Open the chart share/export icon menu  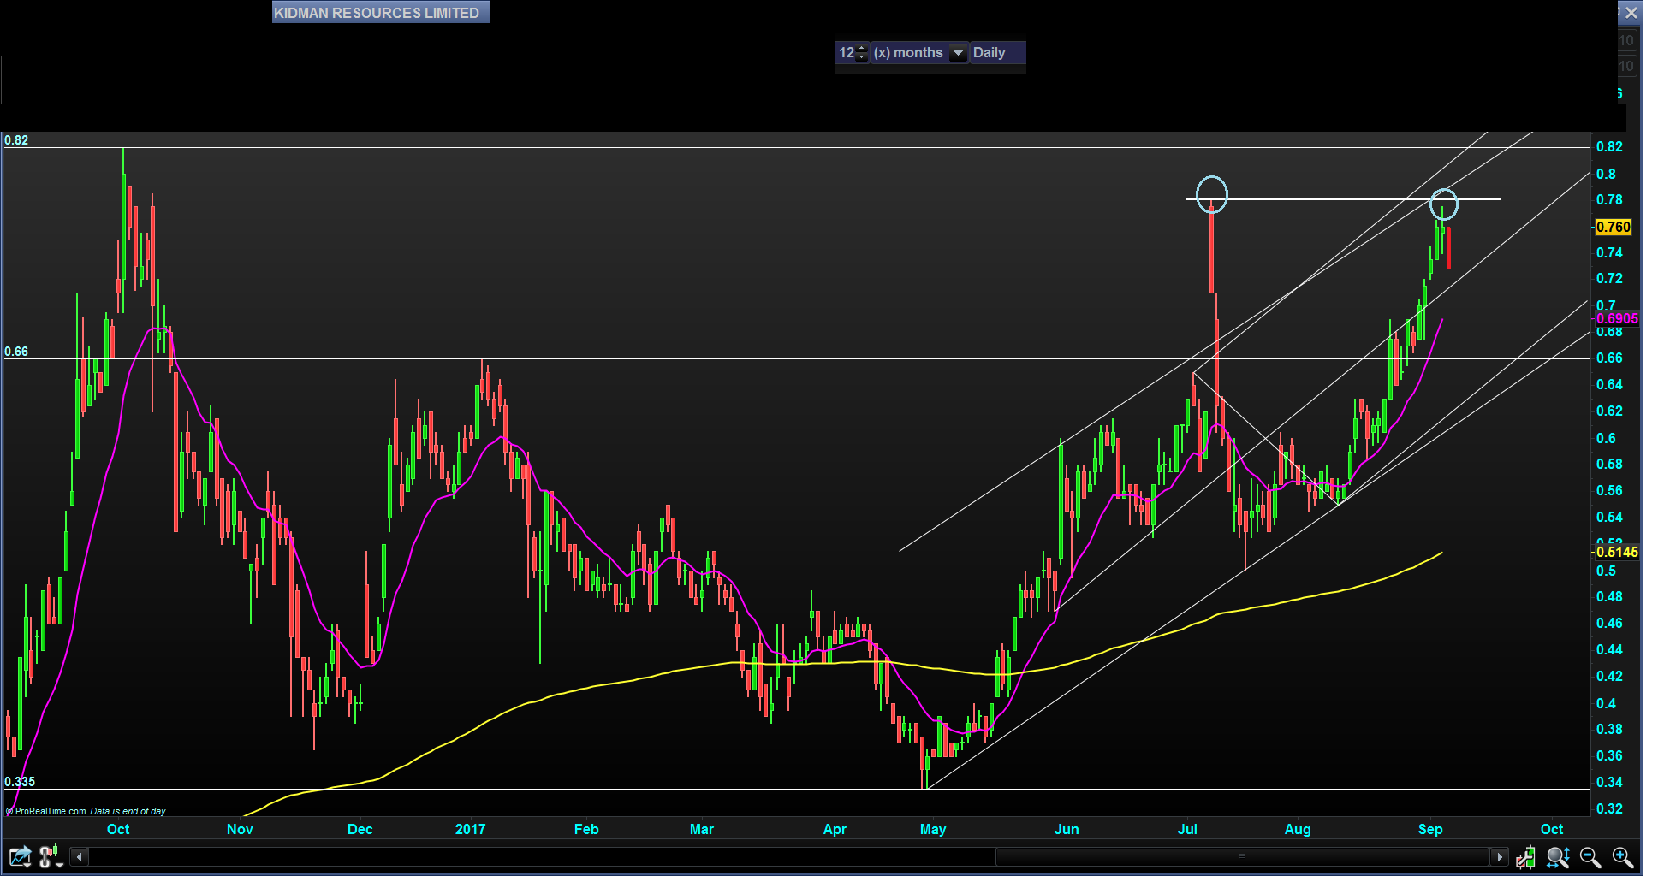tap(20, 856)
